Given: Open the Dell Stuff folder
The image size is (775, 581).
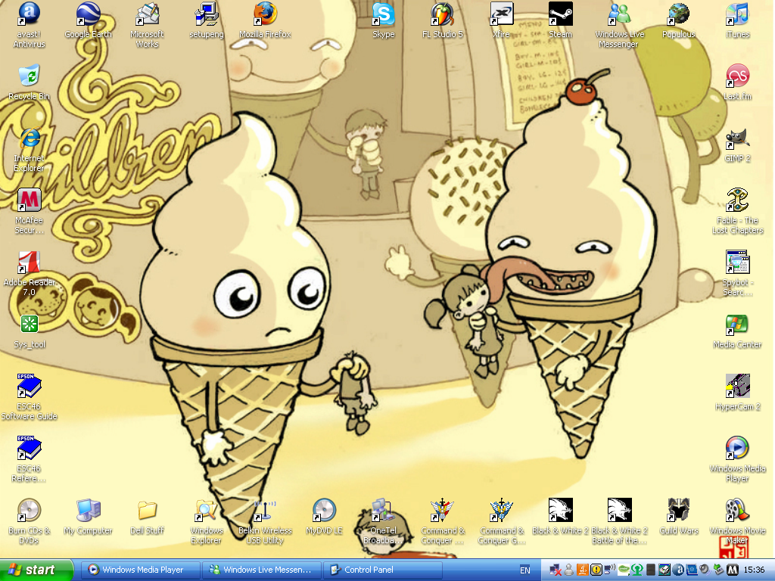Looking at the screenshot, I should [147, 517].
